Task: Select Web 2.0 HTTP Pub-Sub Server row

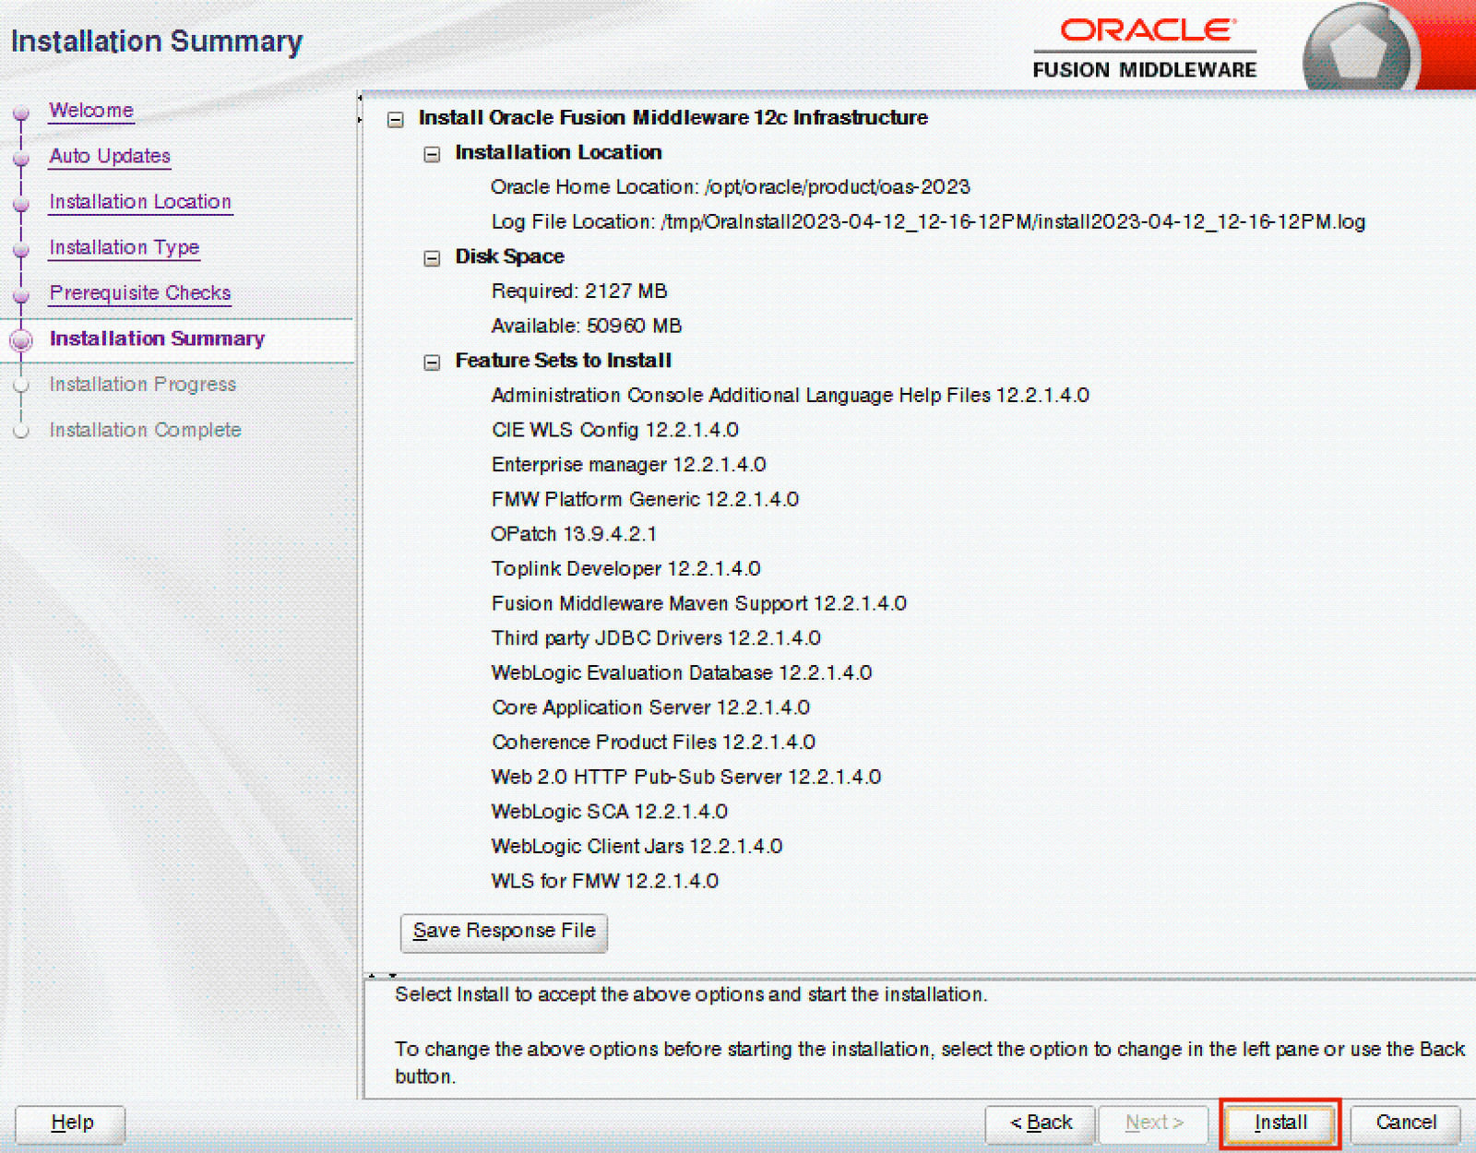Action: (686, 778)
